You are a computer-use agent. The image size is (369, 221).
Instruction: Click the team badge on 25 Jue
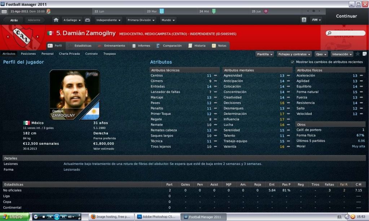point(266,11)
